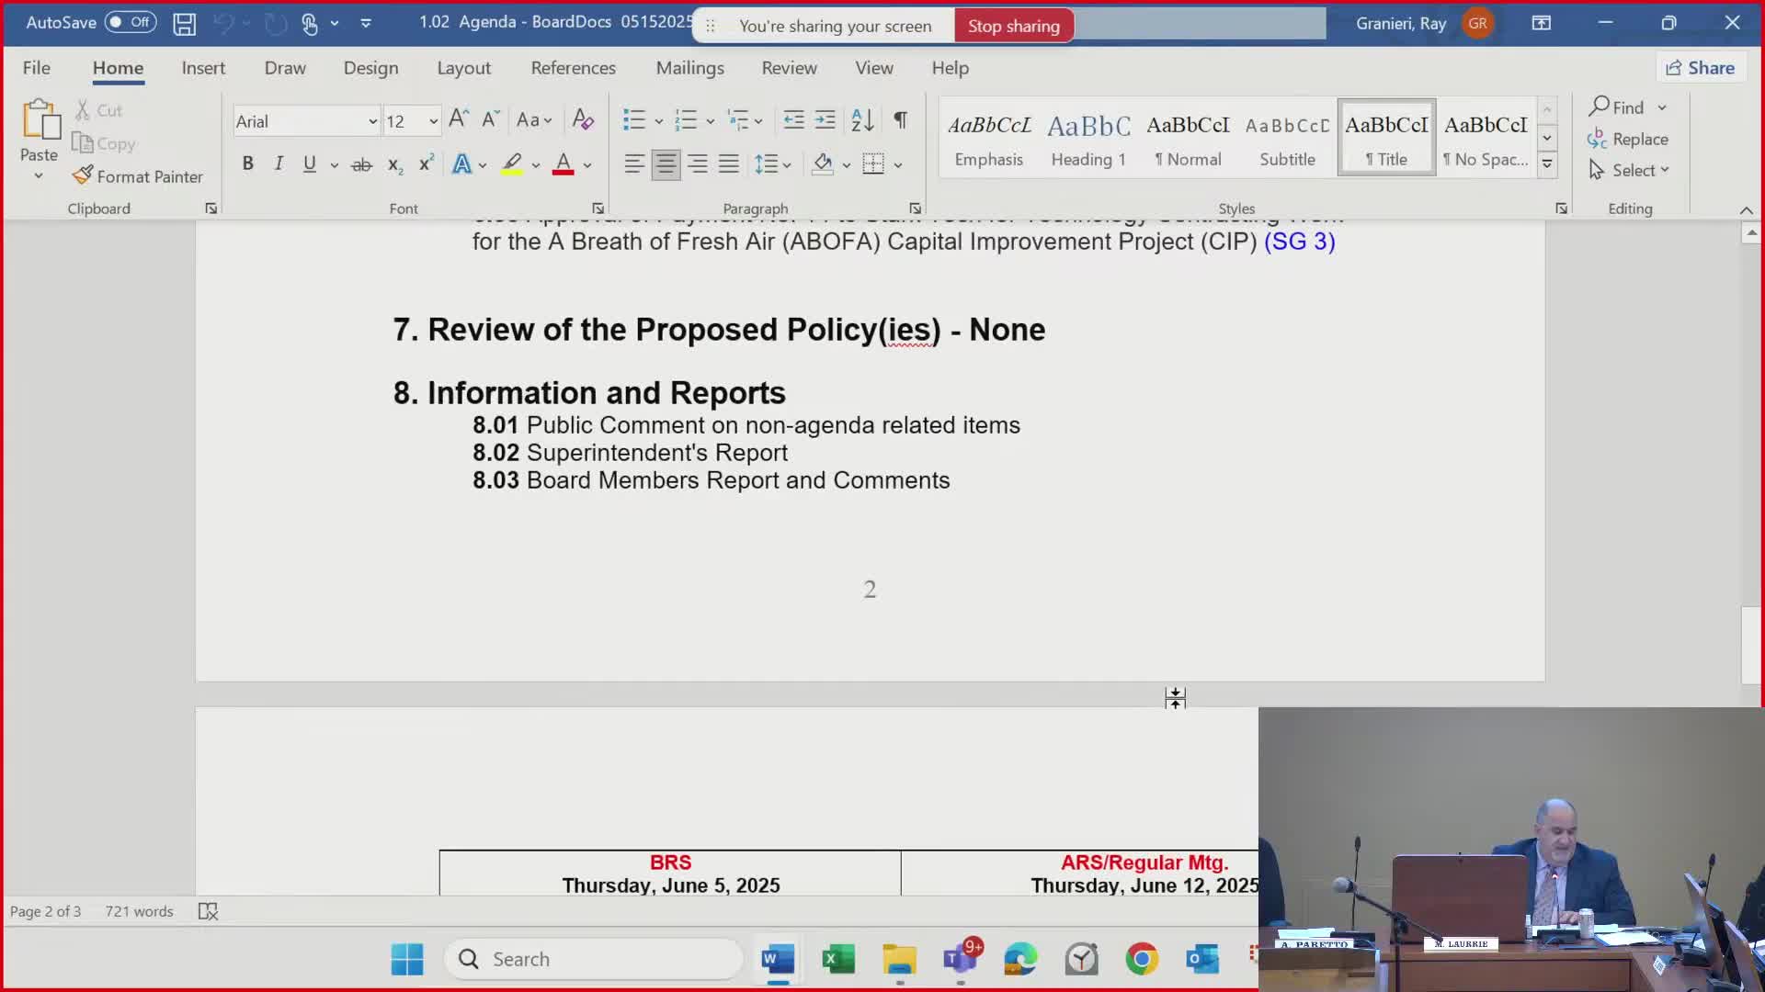Apply the red font color swatch
1765x992 pixels.
pyautogui.click(x=563, y=164)
